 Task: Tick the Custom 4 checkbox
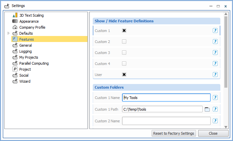pyautogui.click(x=124, y=63)
